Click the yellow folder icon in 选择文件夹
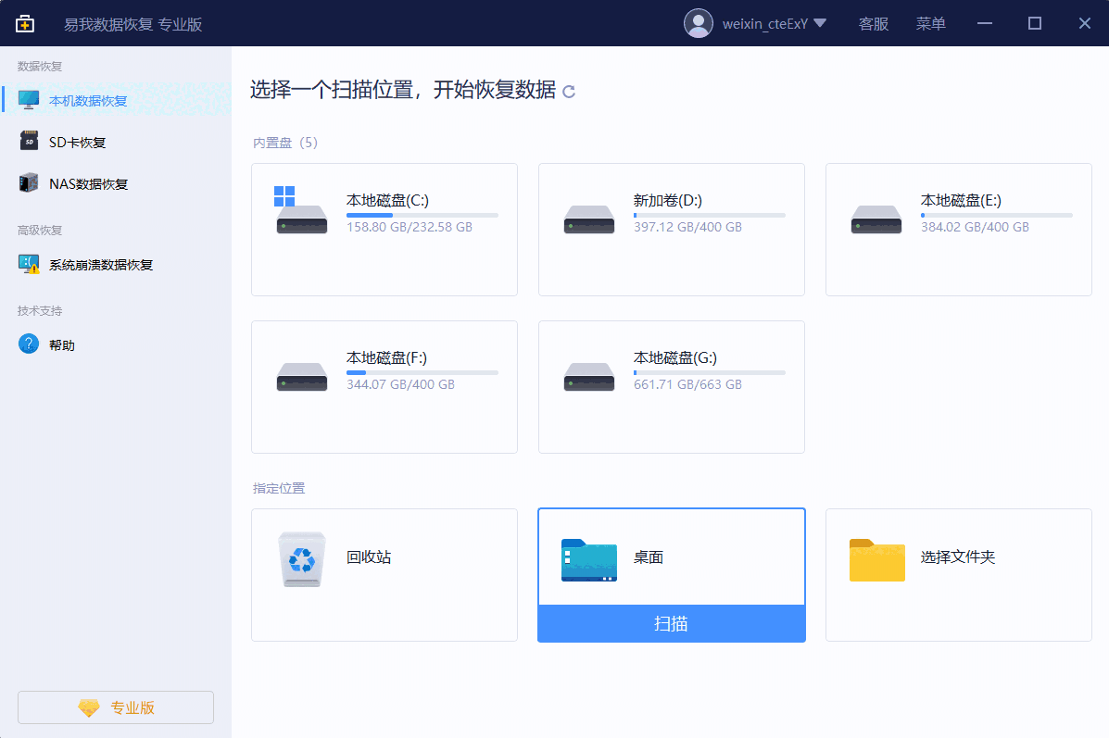This screenshot has height=738, width=1109. point(876,559)
